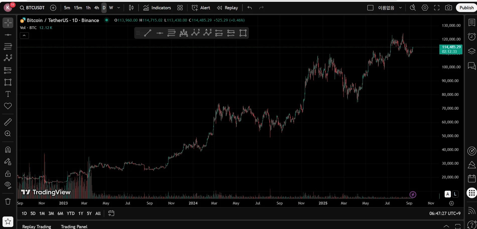
Task: Open the alerts clock panel icon
Action: (x=472, y=37)
